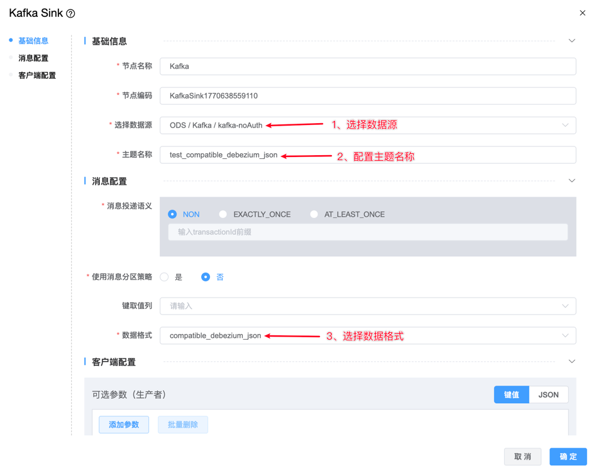Image resolution: width=596 pixels, height=471 pixels.
Task: Click the 添加参数 button
Action: [x=124, y=425]
